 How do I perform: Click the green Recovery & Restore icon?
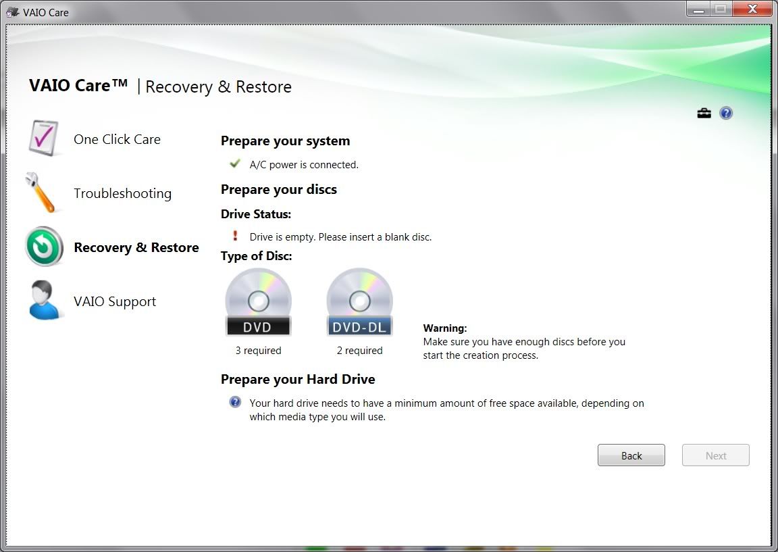[44, 246]
